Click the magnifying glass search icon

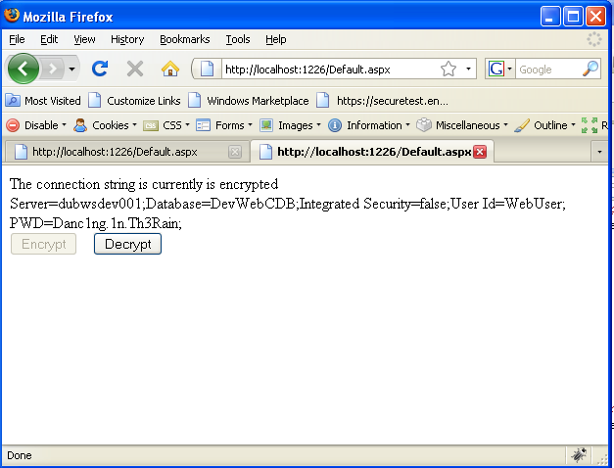(590, 69)
